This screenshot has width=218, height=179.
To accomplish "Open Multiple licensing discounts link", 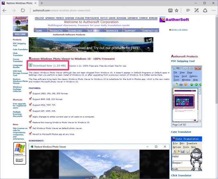I will click(17, 114).
